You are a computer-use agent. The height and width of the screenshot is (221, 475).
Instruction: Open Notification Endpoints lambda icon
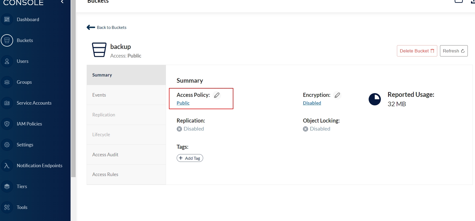[x=7, y=166]
